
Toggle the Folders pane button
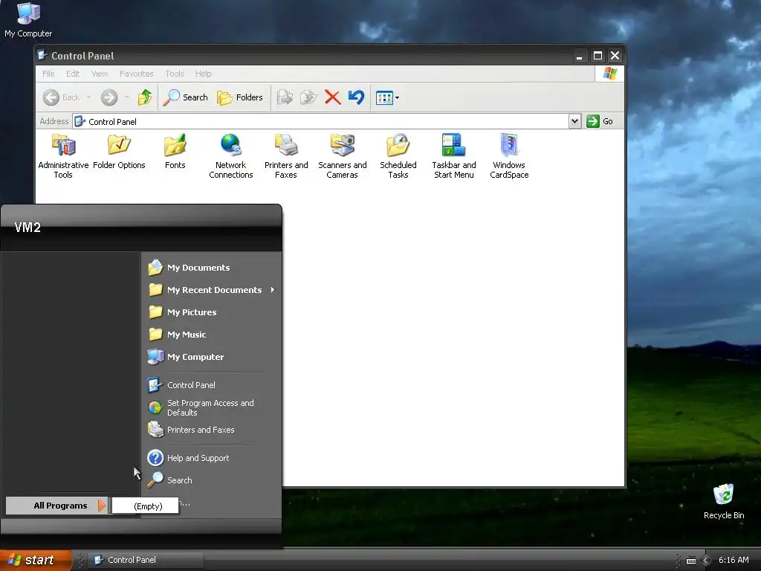point(240,97)
